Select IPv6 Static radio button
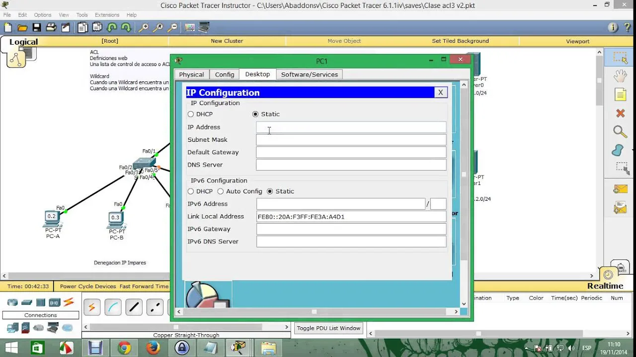636x357 pixels. coord(270,191)
